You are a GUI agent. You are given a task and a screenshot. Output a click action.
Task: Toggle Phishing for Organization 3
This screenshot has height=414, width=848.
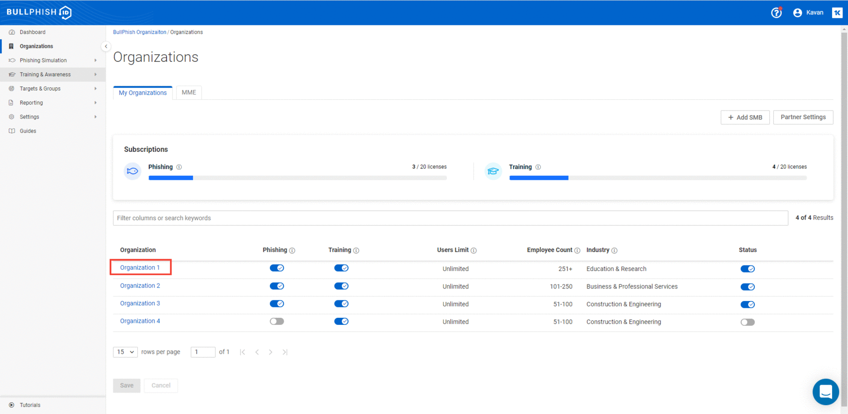pos(277,304)
